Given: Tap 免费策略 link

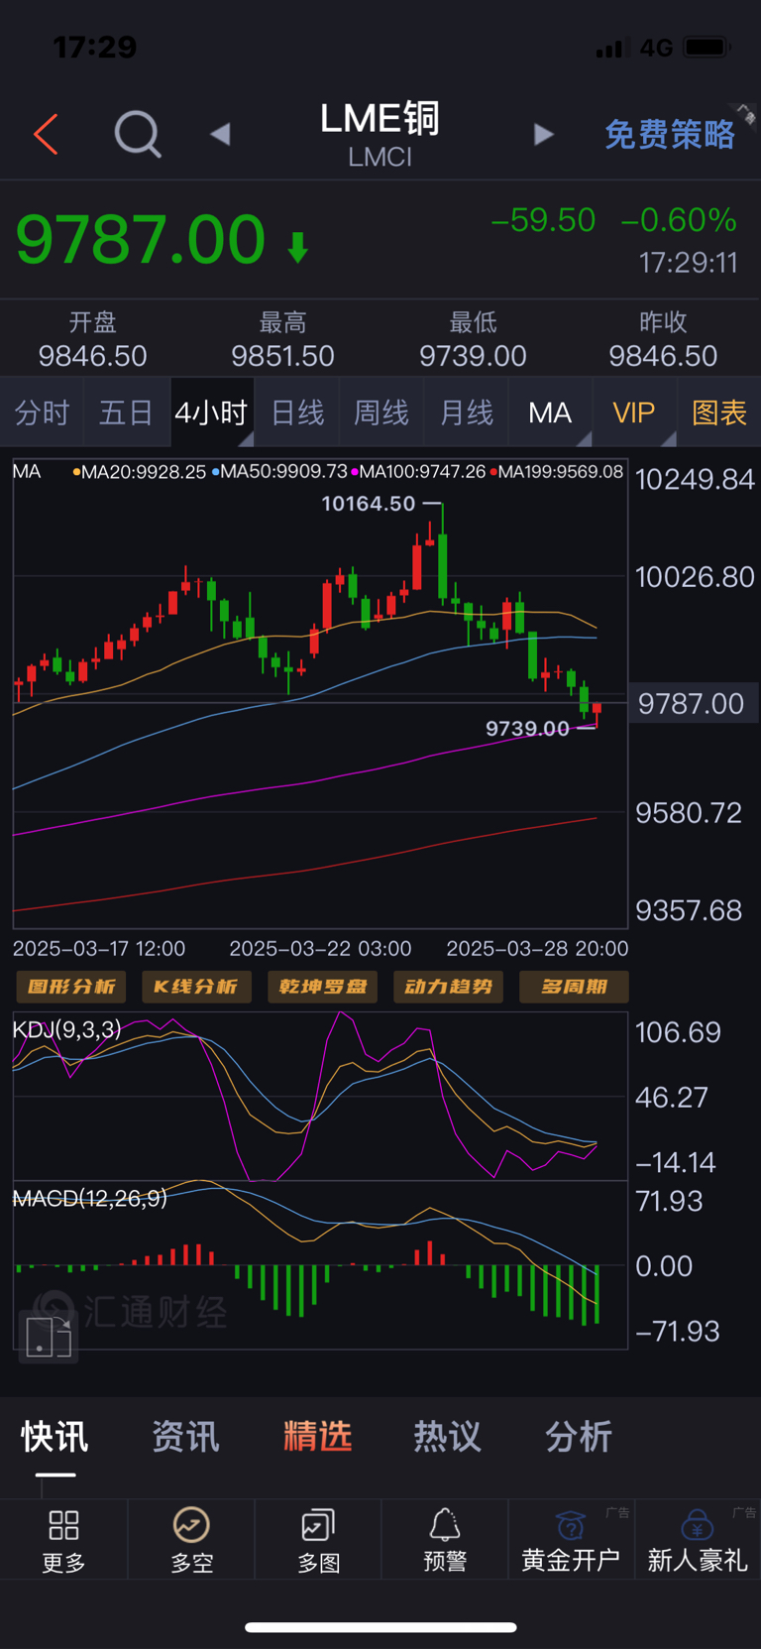Looking at the screenshot, I should [670, 134].
